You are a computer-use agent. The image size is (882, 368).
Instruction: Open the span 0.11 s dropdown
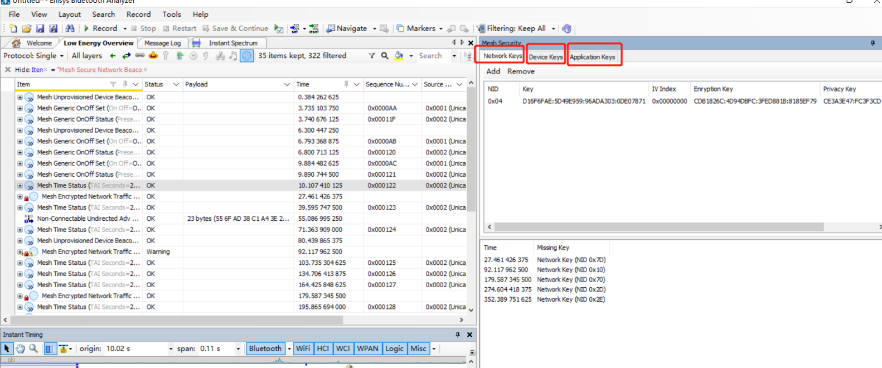pyautogui.click(x=238, y=348)
